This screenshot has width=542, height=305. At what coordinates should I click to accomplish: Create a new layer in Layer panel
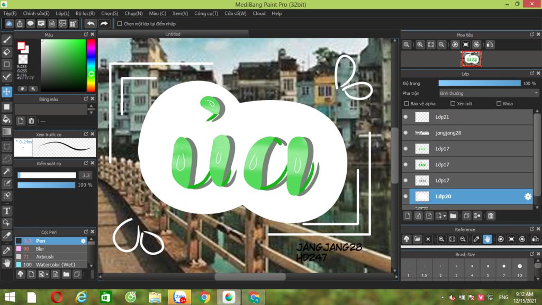click(x=408, y=216)
